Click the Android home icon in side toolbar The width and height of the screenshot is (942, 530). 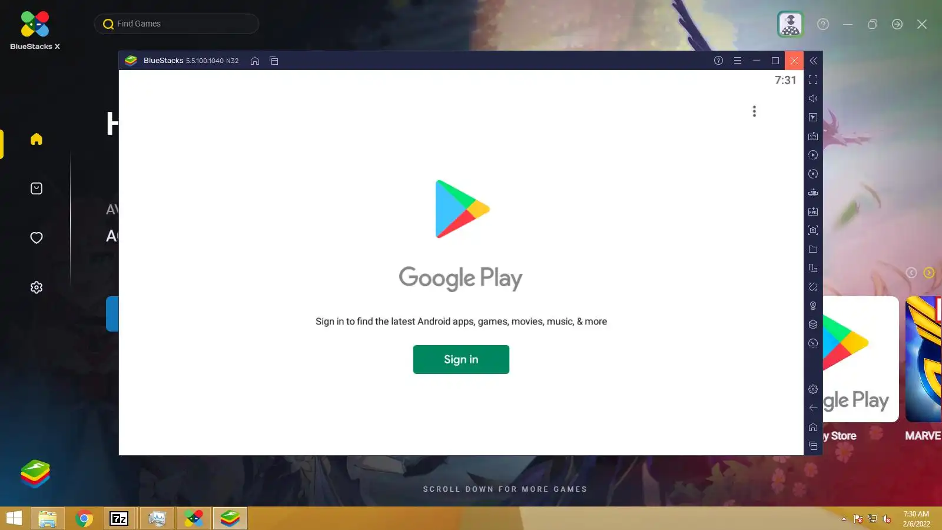pyautogui.click(x=813, y=427)
